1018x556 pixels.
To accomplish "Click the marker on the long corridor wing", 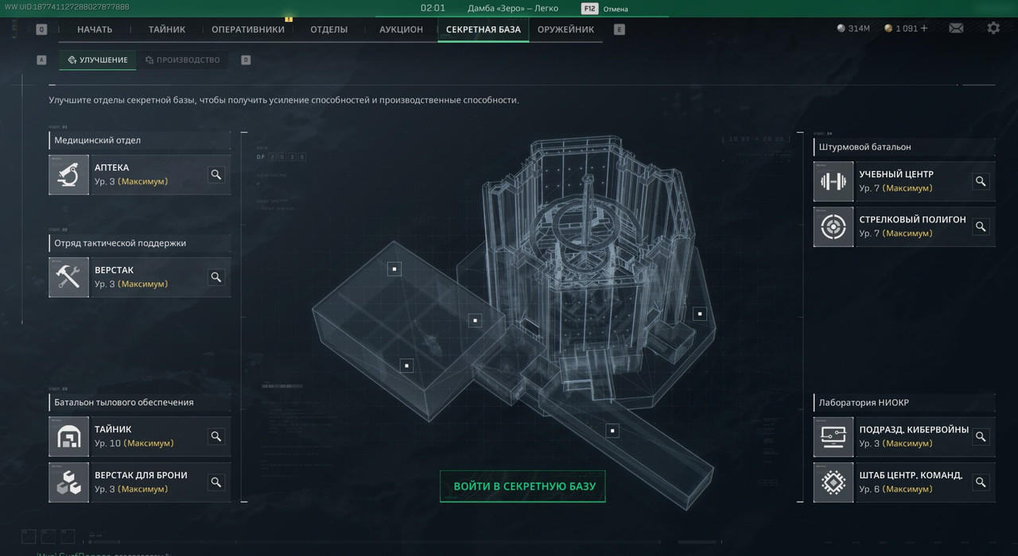I will point(612,431).
